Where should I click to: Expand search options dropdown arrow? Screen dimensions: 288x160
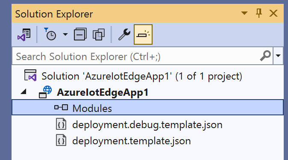278,56
